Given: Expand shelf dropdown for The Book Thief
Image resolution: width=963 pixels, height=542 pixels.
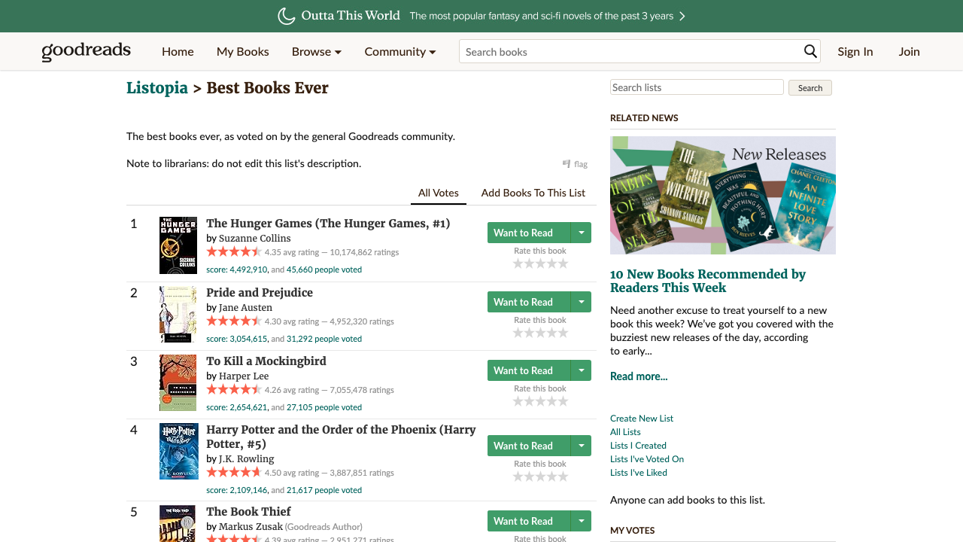Looking at the screenshot, I should point(581,521).
